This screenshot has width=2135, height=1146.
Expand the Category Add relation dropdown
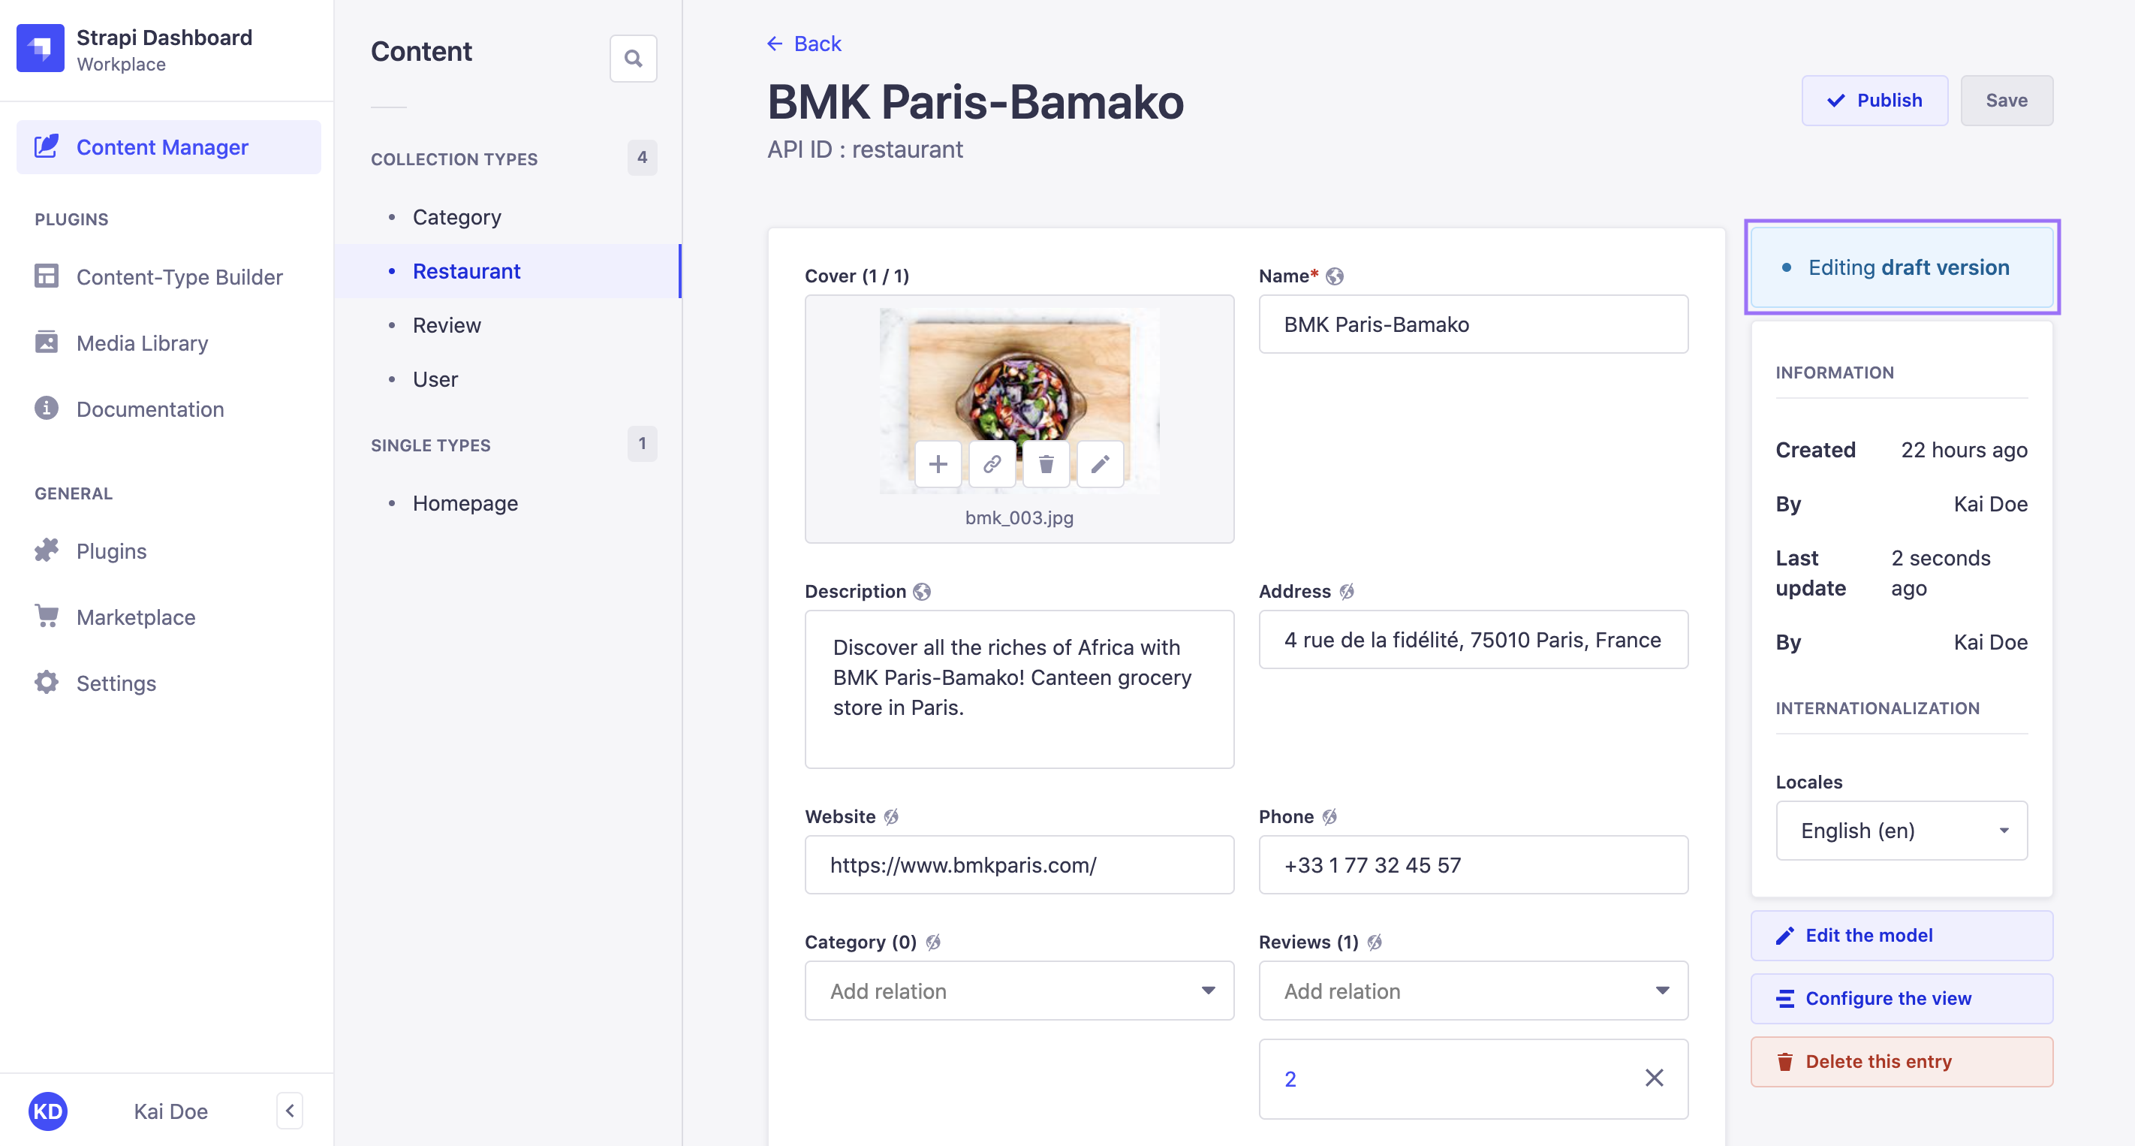[1019, 991]
